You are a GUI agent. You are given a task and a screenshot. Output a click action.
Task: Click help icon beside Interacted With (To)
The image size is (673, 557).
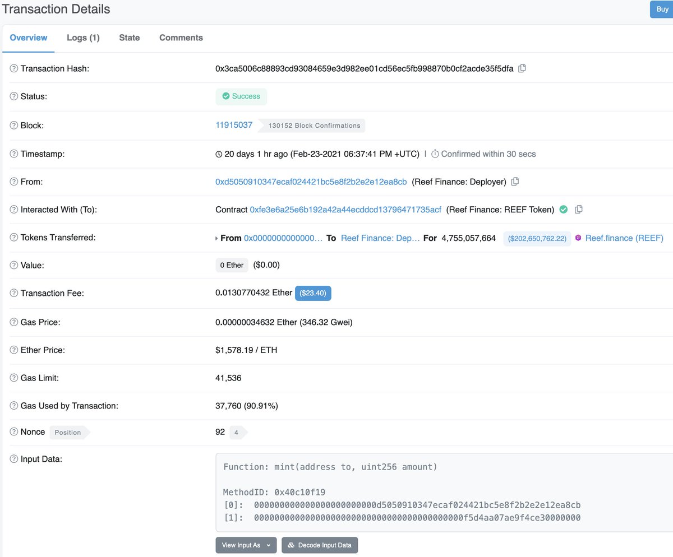click(14, 210)
